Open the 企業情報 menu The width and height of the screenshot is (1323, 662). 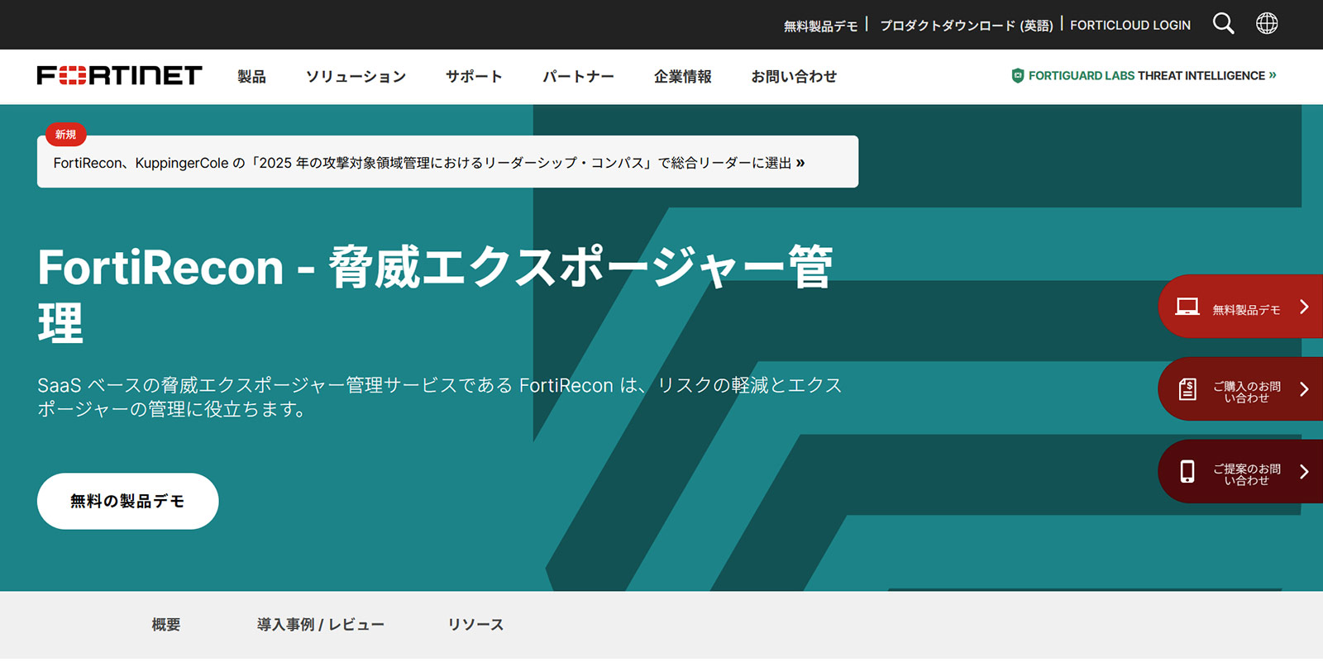tap(682, 76)
